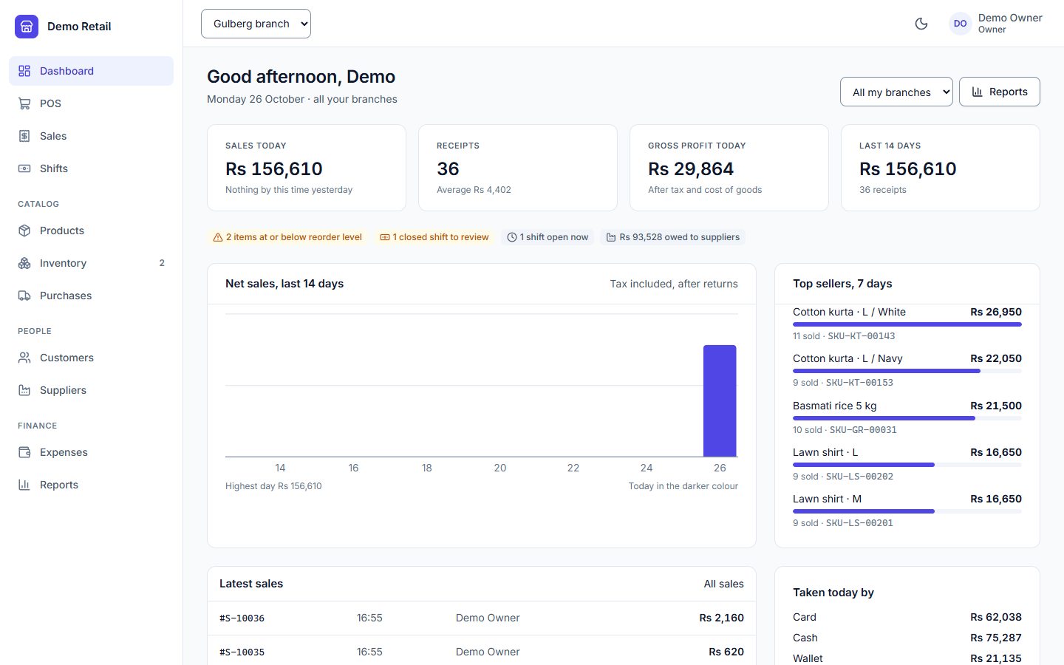
Task: Open sale row #S-10035
Action: coord(482,651)
